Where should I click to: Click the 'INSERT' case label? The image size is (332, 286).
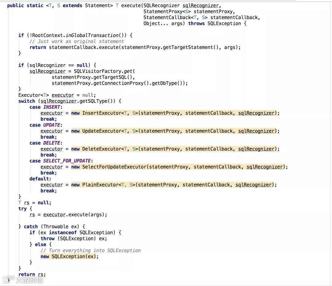click(52, 107)
